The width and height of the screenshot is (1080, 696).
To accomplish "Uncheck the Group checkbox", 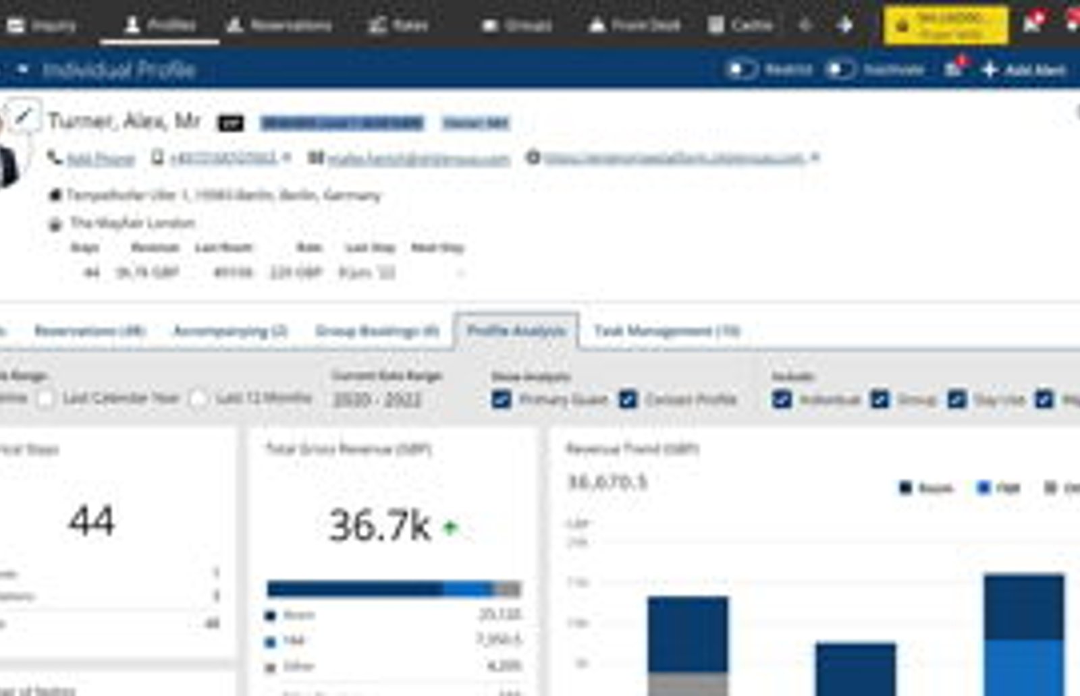I will point(880,399).
